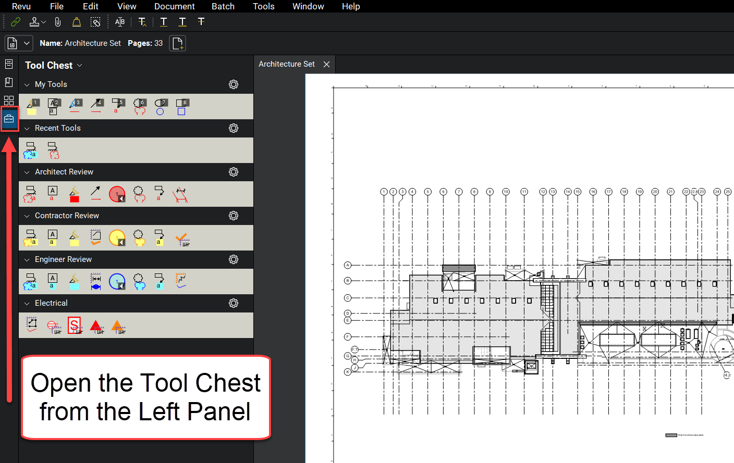The height and width of the screenshot is (463, 734).
Task: Click the insert new page button
Action: 177,43
